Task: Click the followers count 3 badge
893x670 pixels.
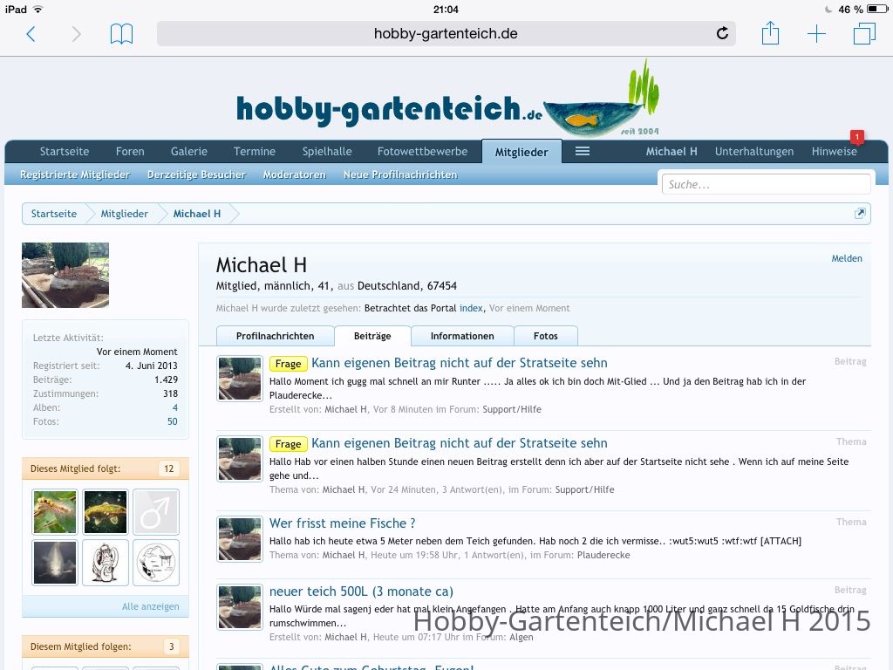Action: 172,646
